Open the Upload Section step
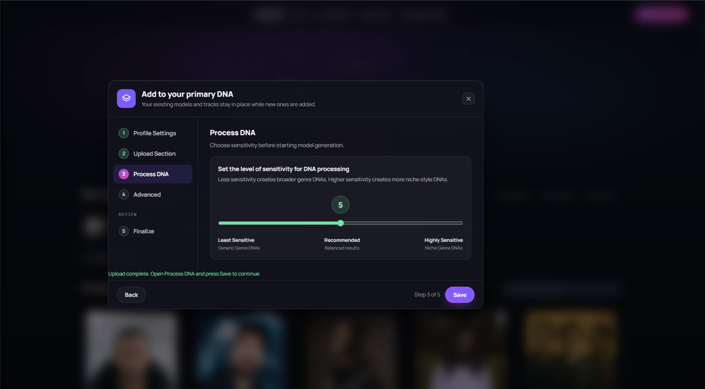 click(153, 154)
